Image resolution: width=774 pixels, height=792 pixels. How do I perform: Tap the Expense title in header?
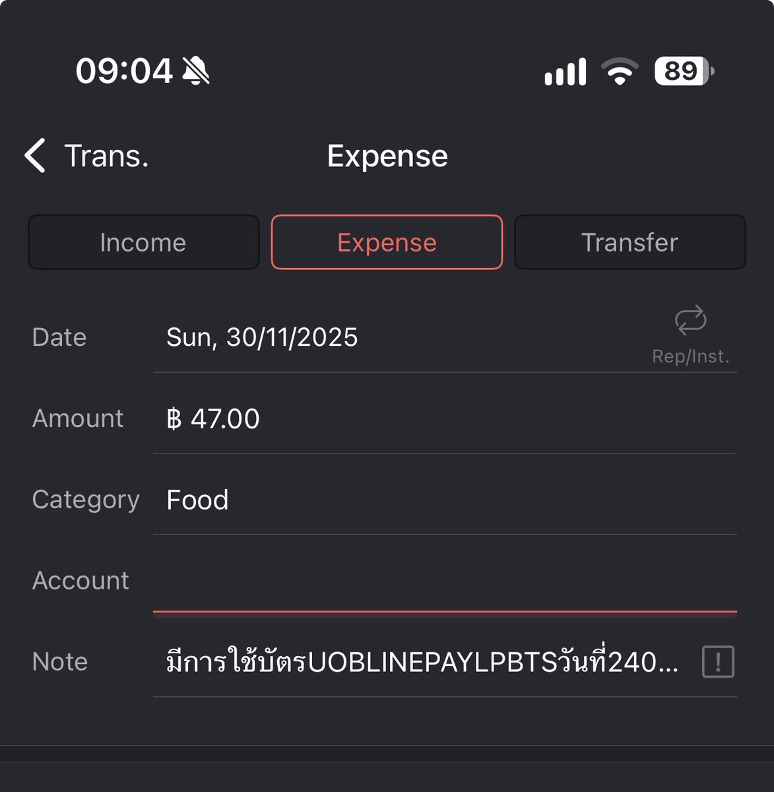click(387, 156)
